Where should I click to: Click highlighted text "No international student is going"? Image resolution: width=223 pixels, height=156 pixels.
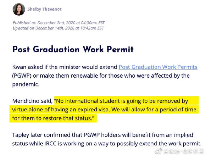[x=91, y=101]
